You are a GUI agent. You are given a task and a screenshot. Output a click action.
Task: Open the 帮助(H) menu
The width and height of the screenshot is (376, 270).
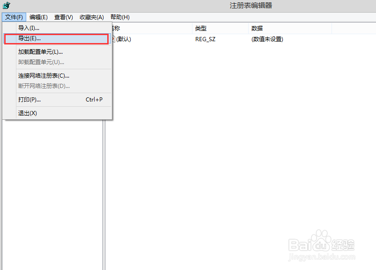point(120,17)
